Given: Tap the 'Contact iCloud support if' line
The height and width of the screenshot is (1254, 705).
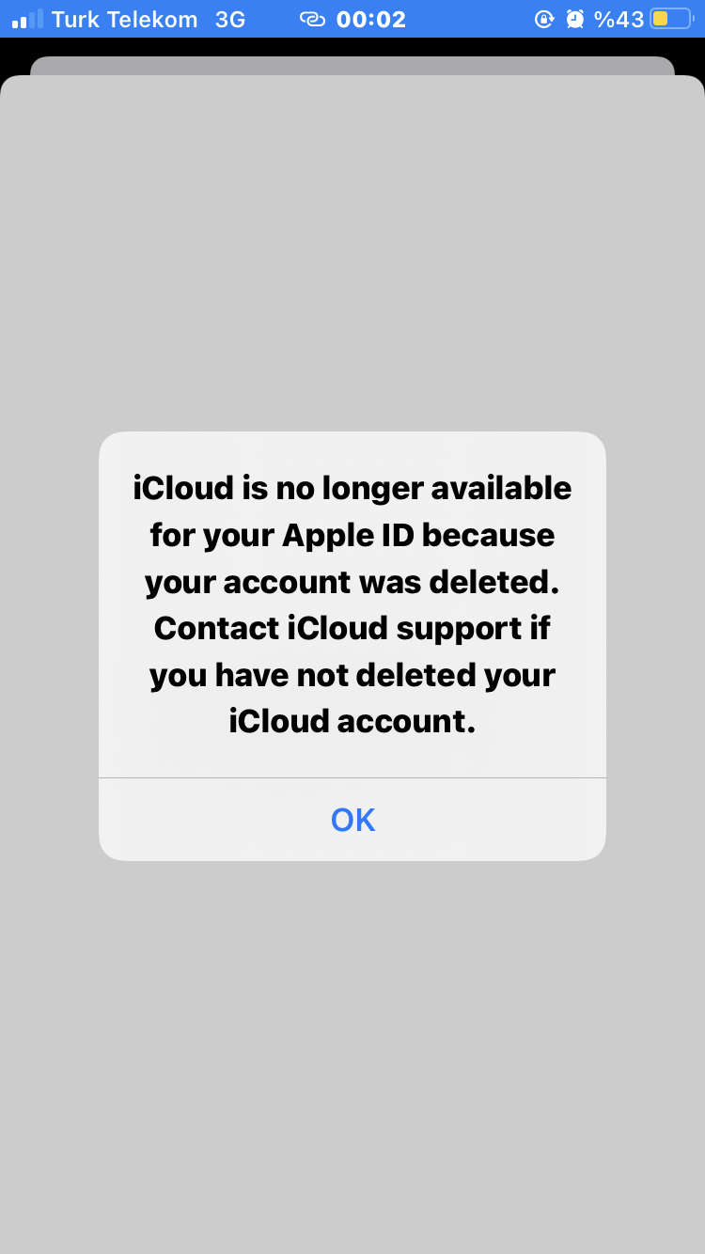Looking at the screenshot, I should pyautogui.click(x=352, y=628).
